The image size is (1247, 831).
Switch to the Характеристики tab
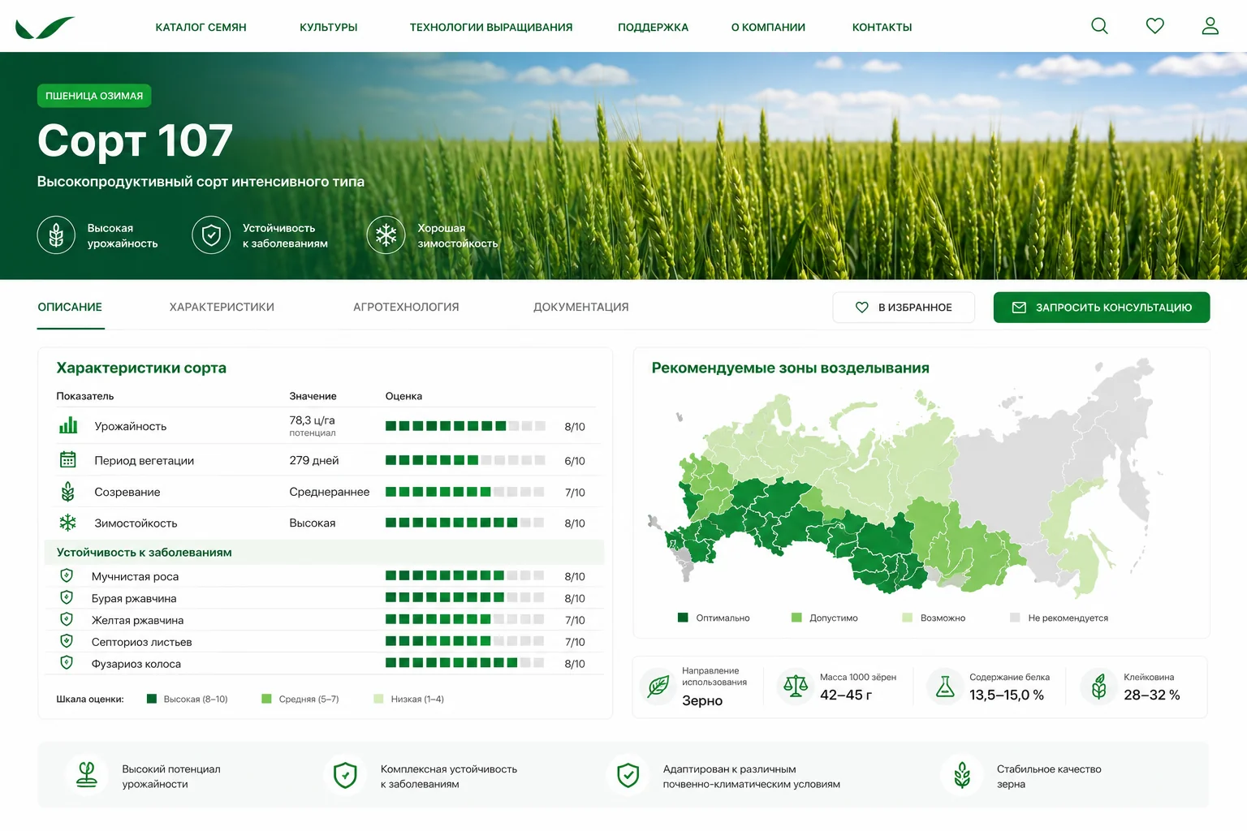click(x=222, y=307)
